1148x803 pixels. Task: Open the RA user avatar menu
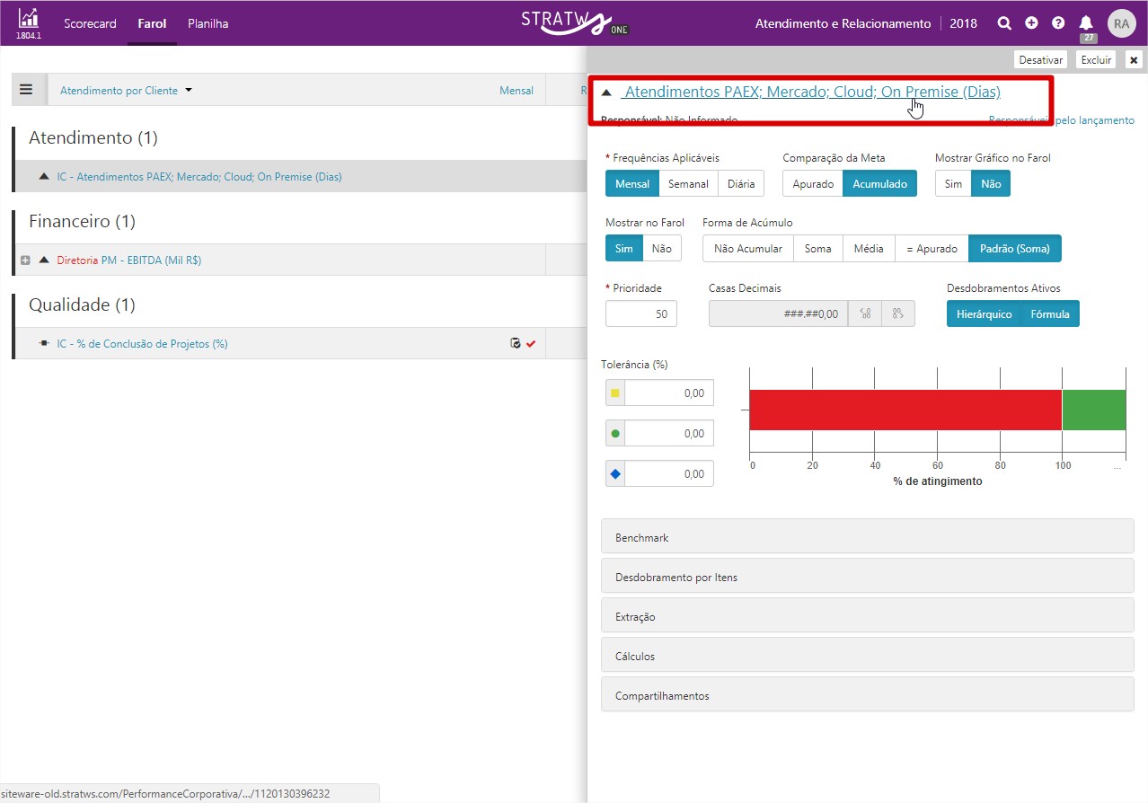pyautogui.click(x=1121, y=23)
